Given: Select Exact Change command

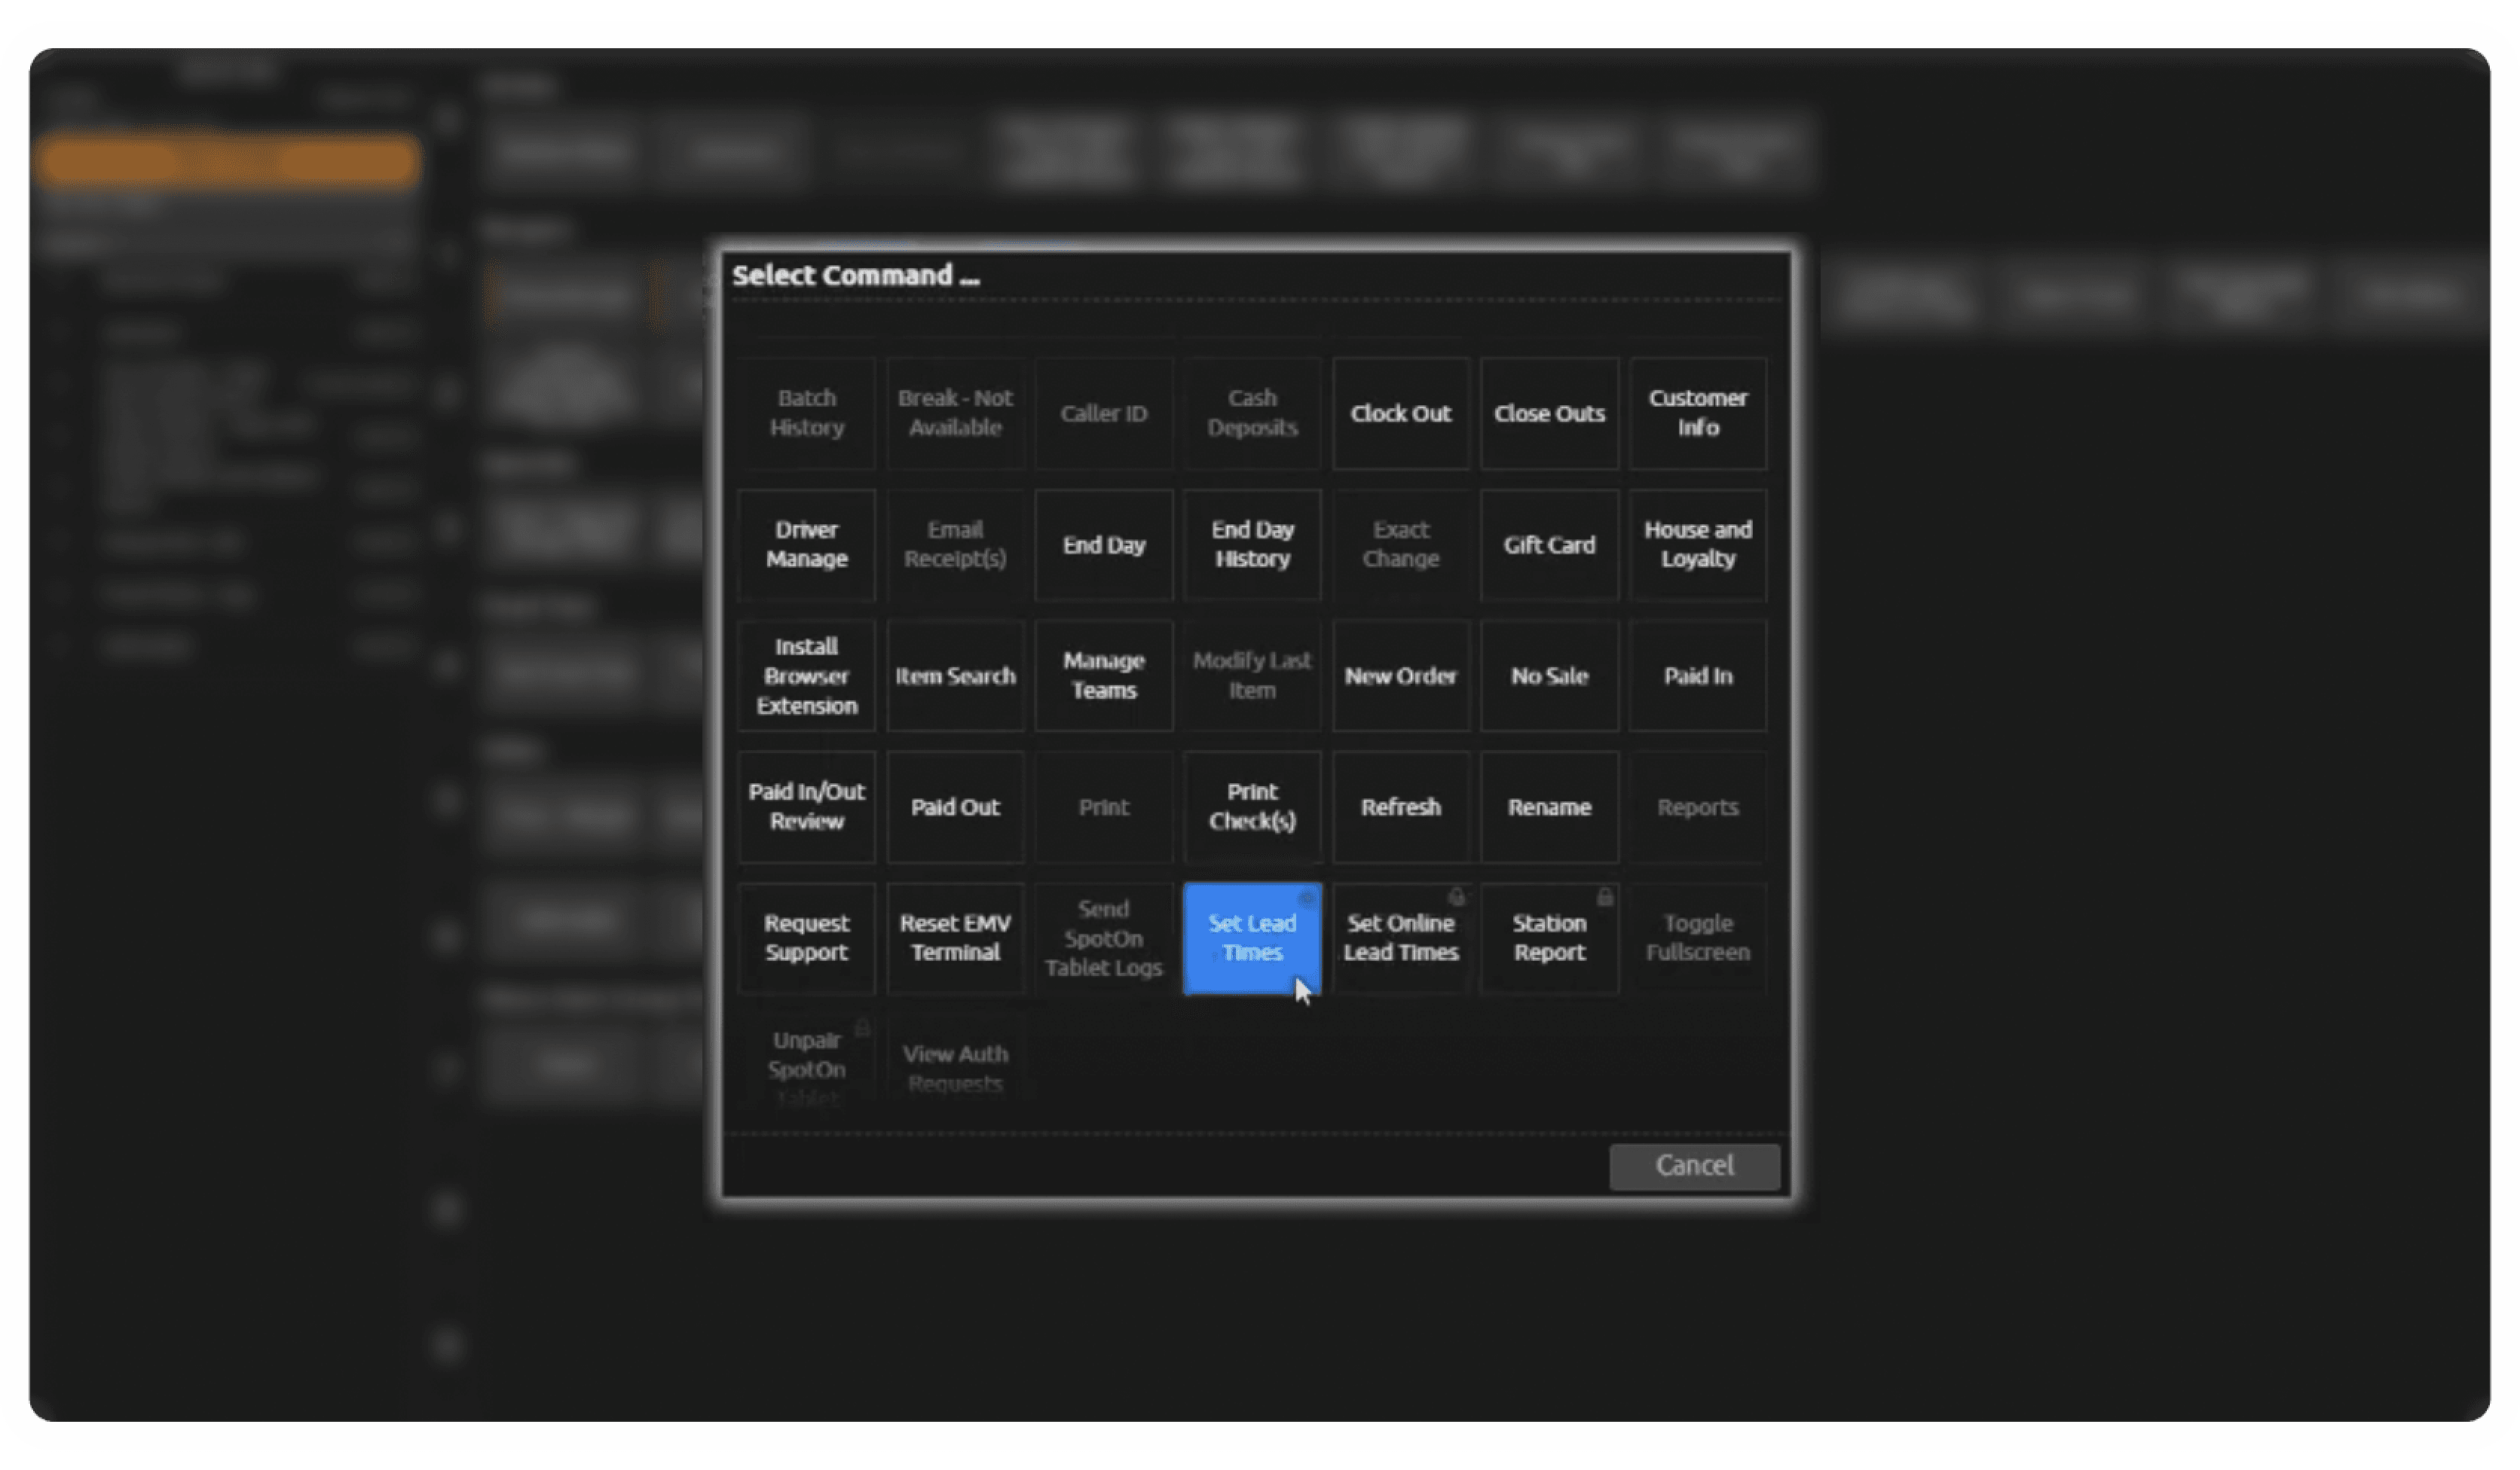Looking at the screenshot, I should pos(1400,544).
